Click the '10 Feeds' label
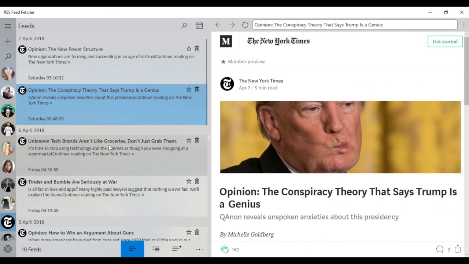Image resolution: width=469 pixels, height=264 pixels. coord(32,249)
